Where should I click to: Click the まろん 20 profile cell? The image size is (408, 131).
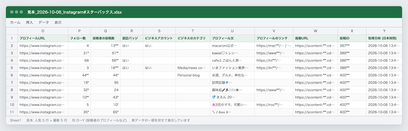232,97
